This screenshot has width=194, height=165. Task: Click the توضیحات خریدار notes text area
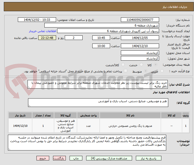87,143
